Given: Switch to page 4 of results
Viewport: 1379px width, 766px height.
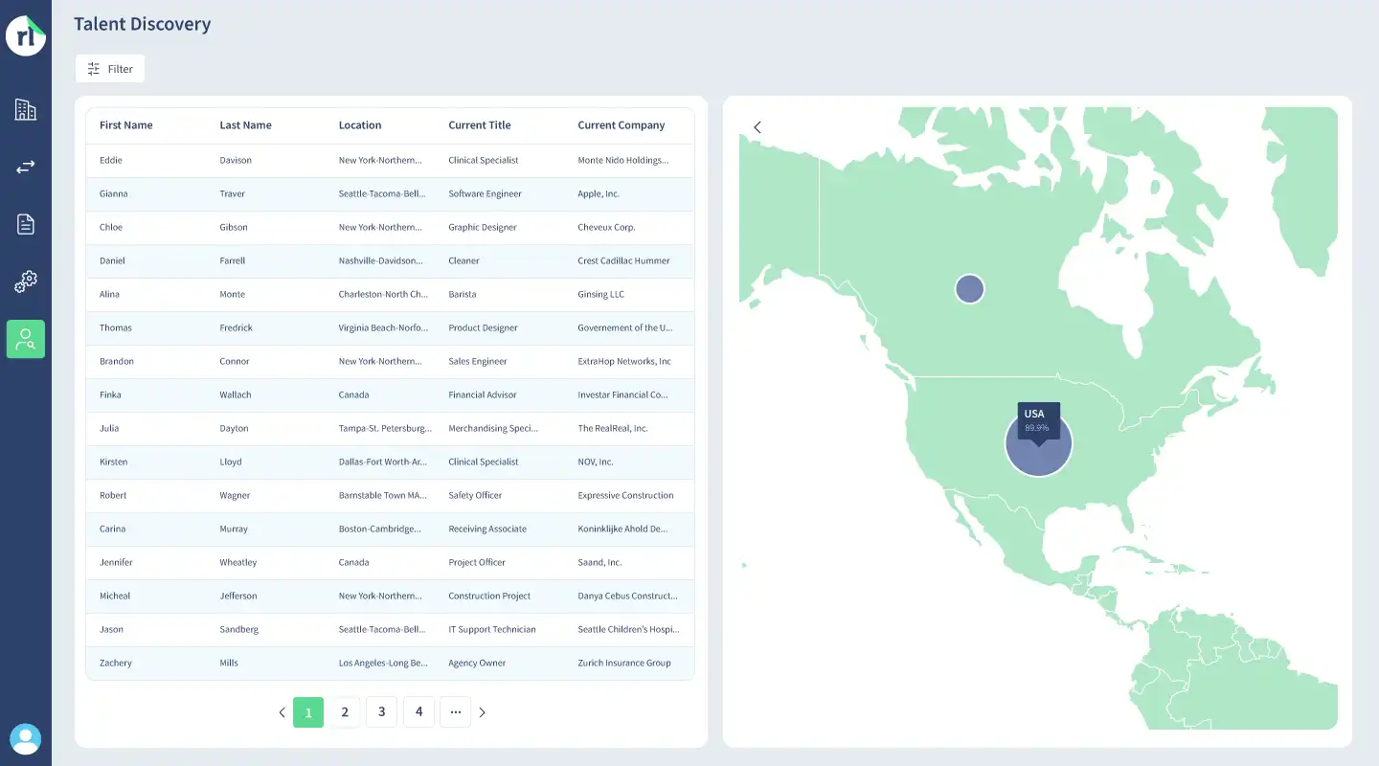Looking at the screenshot, I should tap(418, 712).
